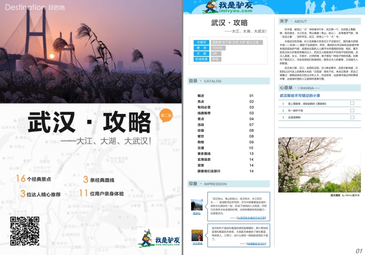Image resolution: width=365 pixels, height=255 pixels.
Task: Click the blue 关键词 label
Action: pyautogui.click(x=201, y=42)
